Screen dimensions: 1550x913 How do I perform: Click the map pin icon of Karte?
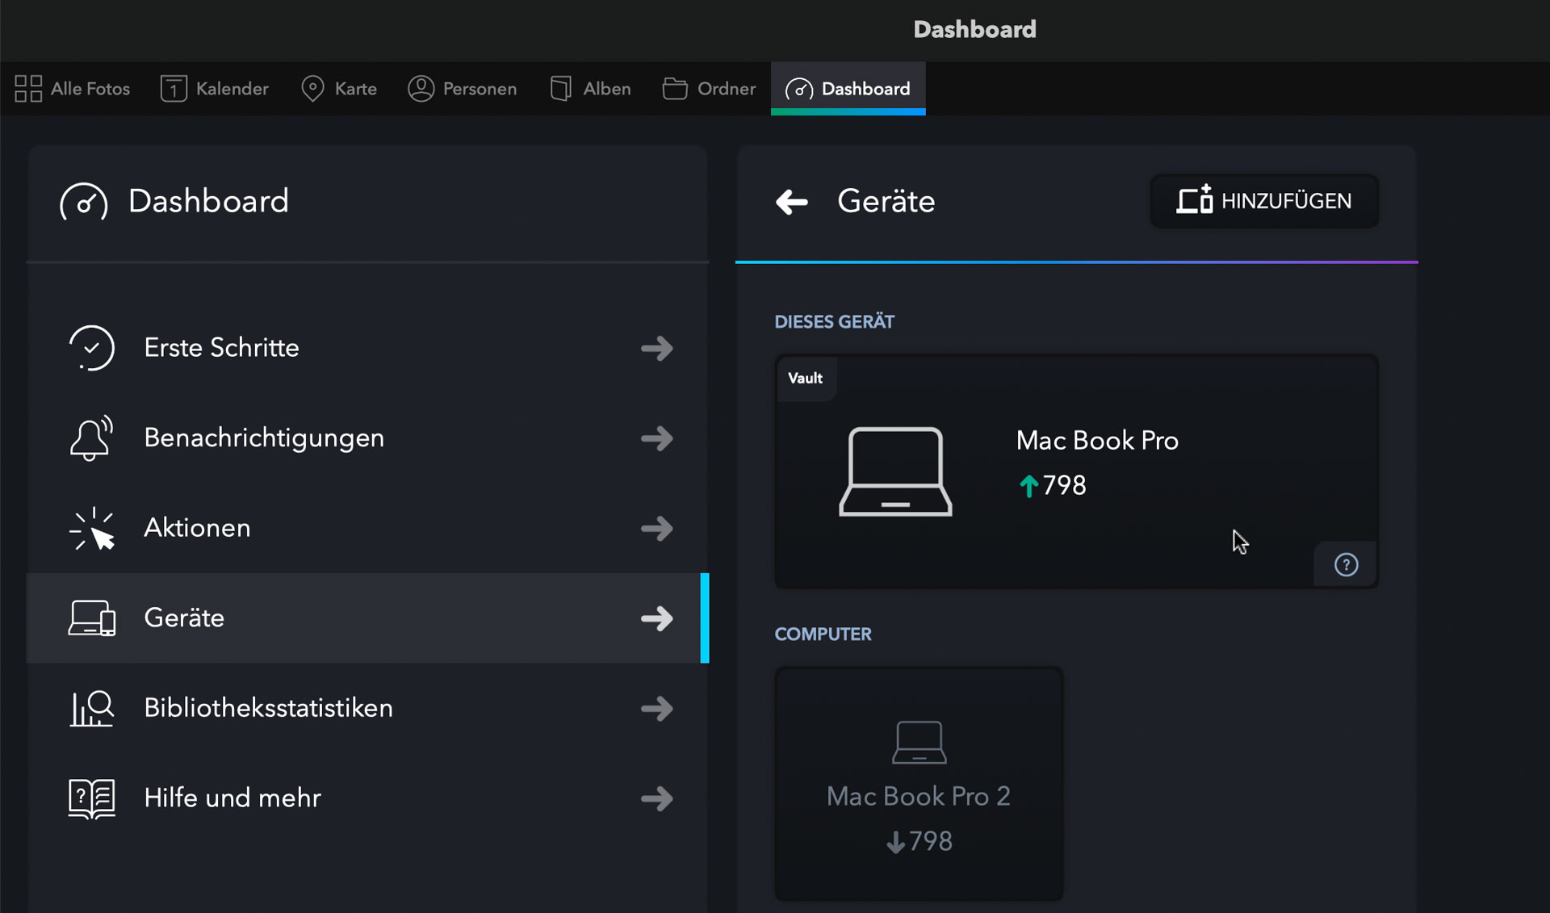click(x=312, y=89)
